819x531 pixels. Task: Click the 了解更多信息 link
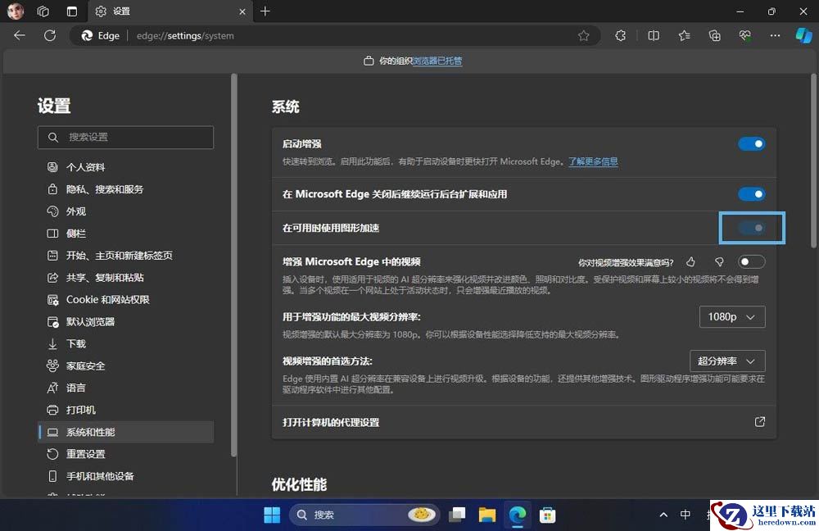pyautogui.click(x=593, y=161)
